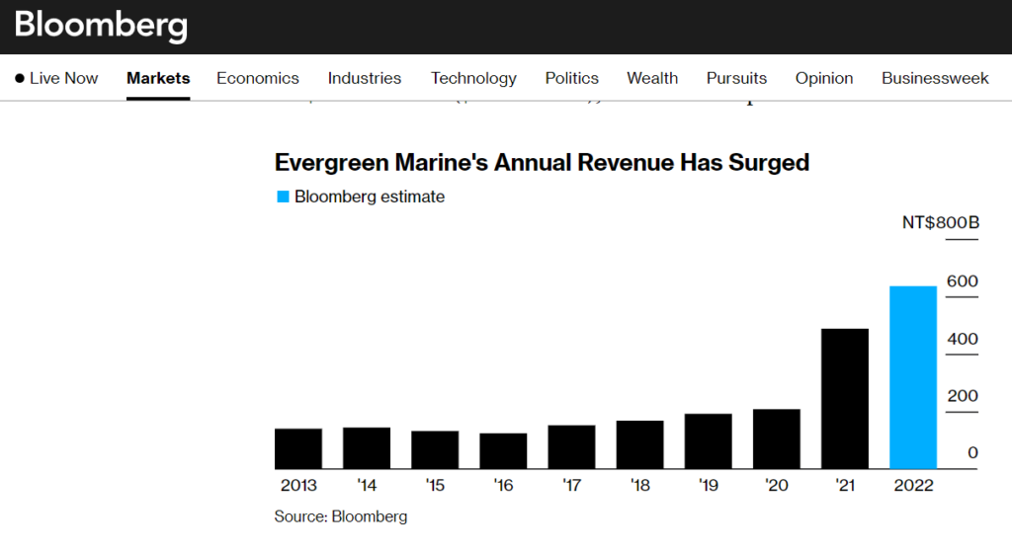Click the 'Source: Bloomberg' caption

coord(341,516)
